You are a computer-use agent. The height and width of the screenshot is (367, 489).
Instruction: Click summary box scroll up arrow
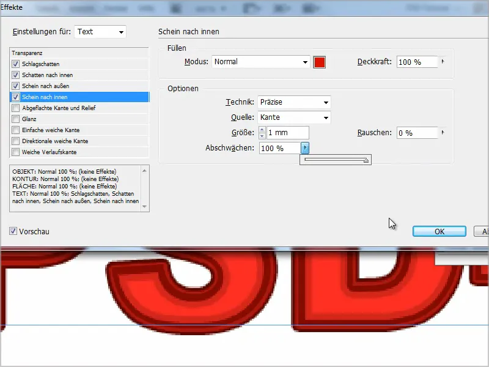144,171
